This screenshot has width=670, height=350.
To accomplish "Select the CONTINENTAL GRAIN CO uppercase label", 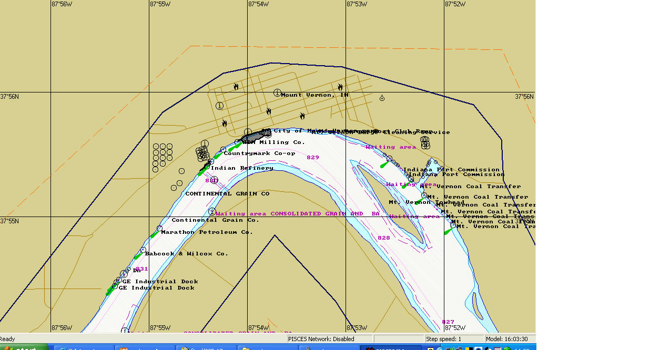I will click(x=227, y=194).
